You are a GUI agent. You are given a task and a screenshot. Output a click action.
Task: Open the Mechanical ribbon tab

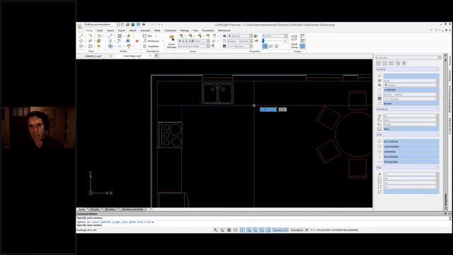(x=224, y=30)
